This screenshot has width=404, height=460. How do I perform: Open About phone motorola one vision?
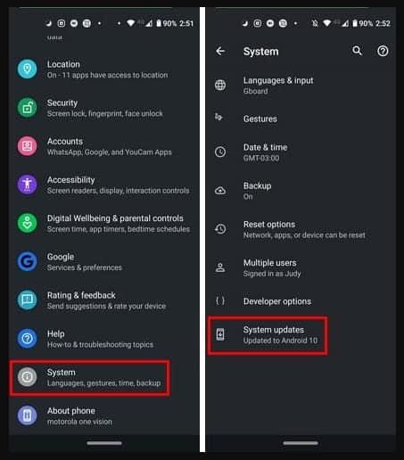[x=104, y=415]
